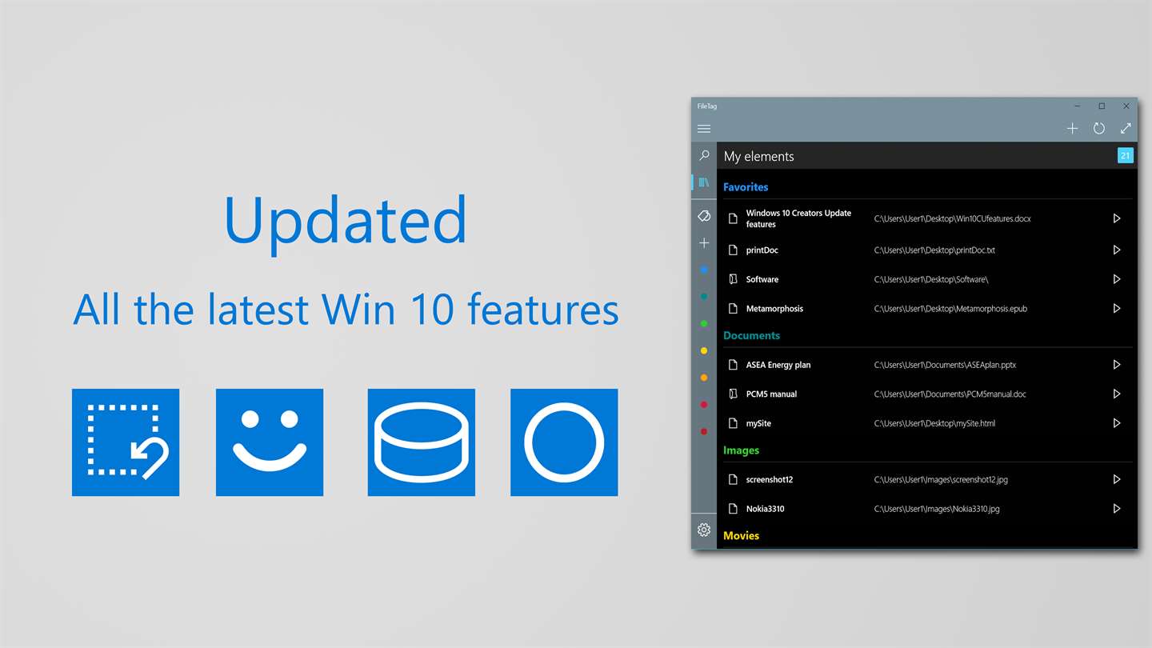Click the path ending in Win10CUfeatures.docx
The height and width of the screenshot is (648, 1152).
(952, 218)
